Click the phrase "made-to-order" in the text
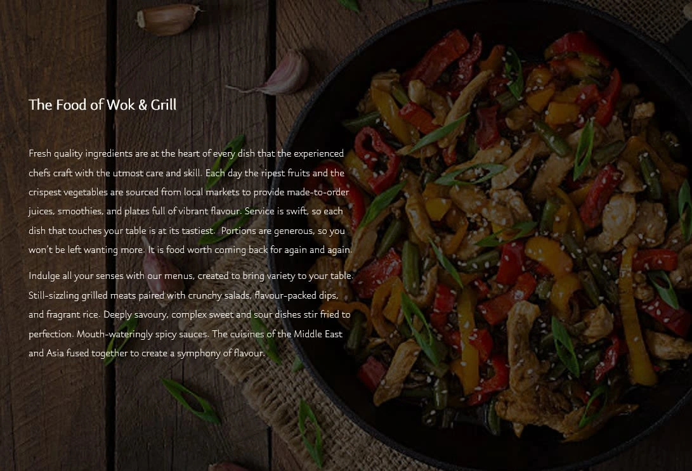 (x=318, y=192)
